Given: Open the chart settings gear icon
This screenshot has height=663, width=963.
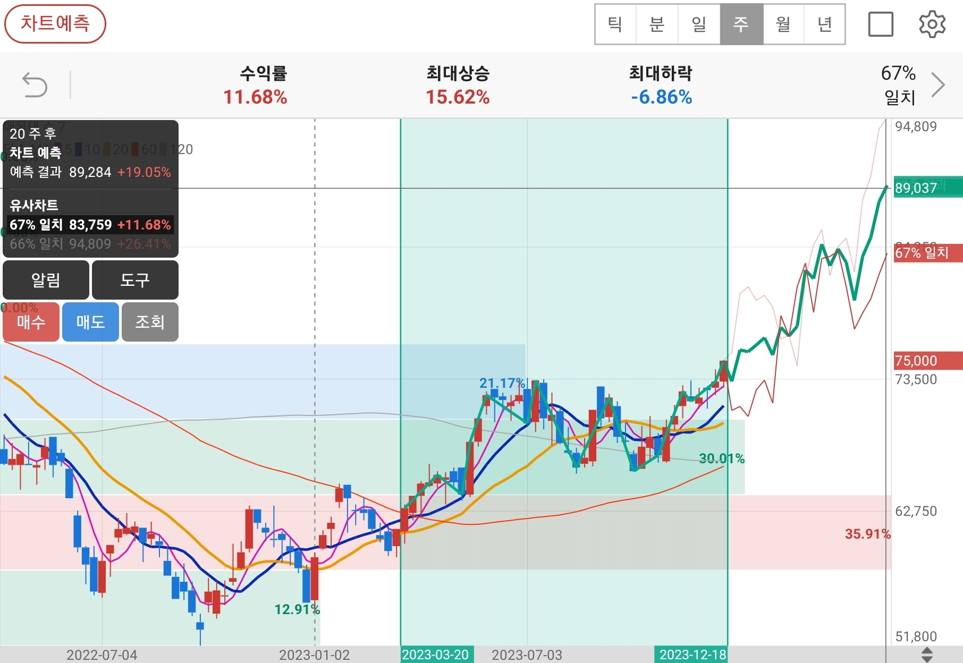Looking at the screenshot, I should [932, 24].
